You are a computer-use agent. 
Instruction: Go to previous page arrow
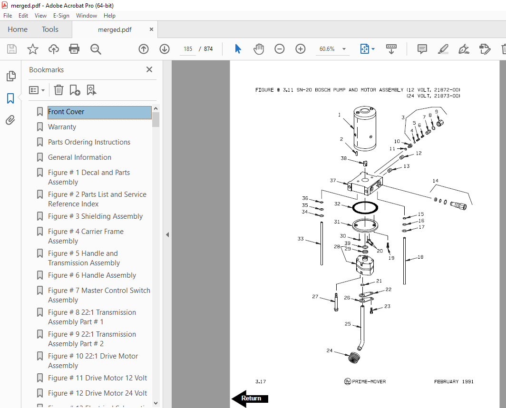144,49
